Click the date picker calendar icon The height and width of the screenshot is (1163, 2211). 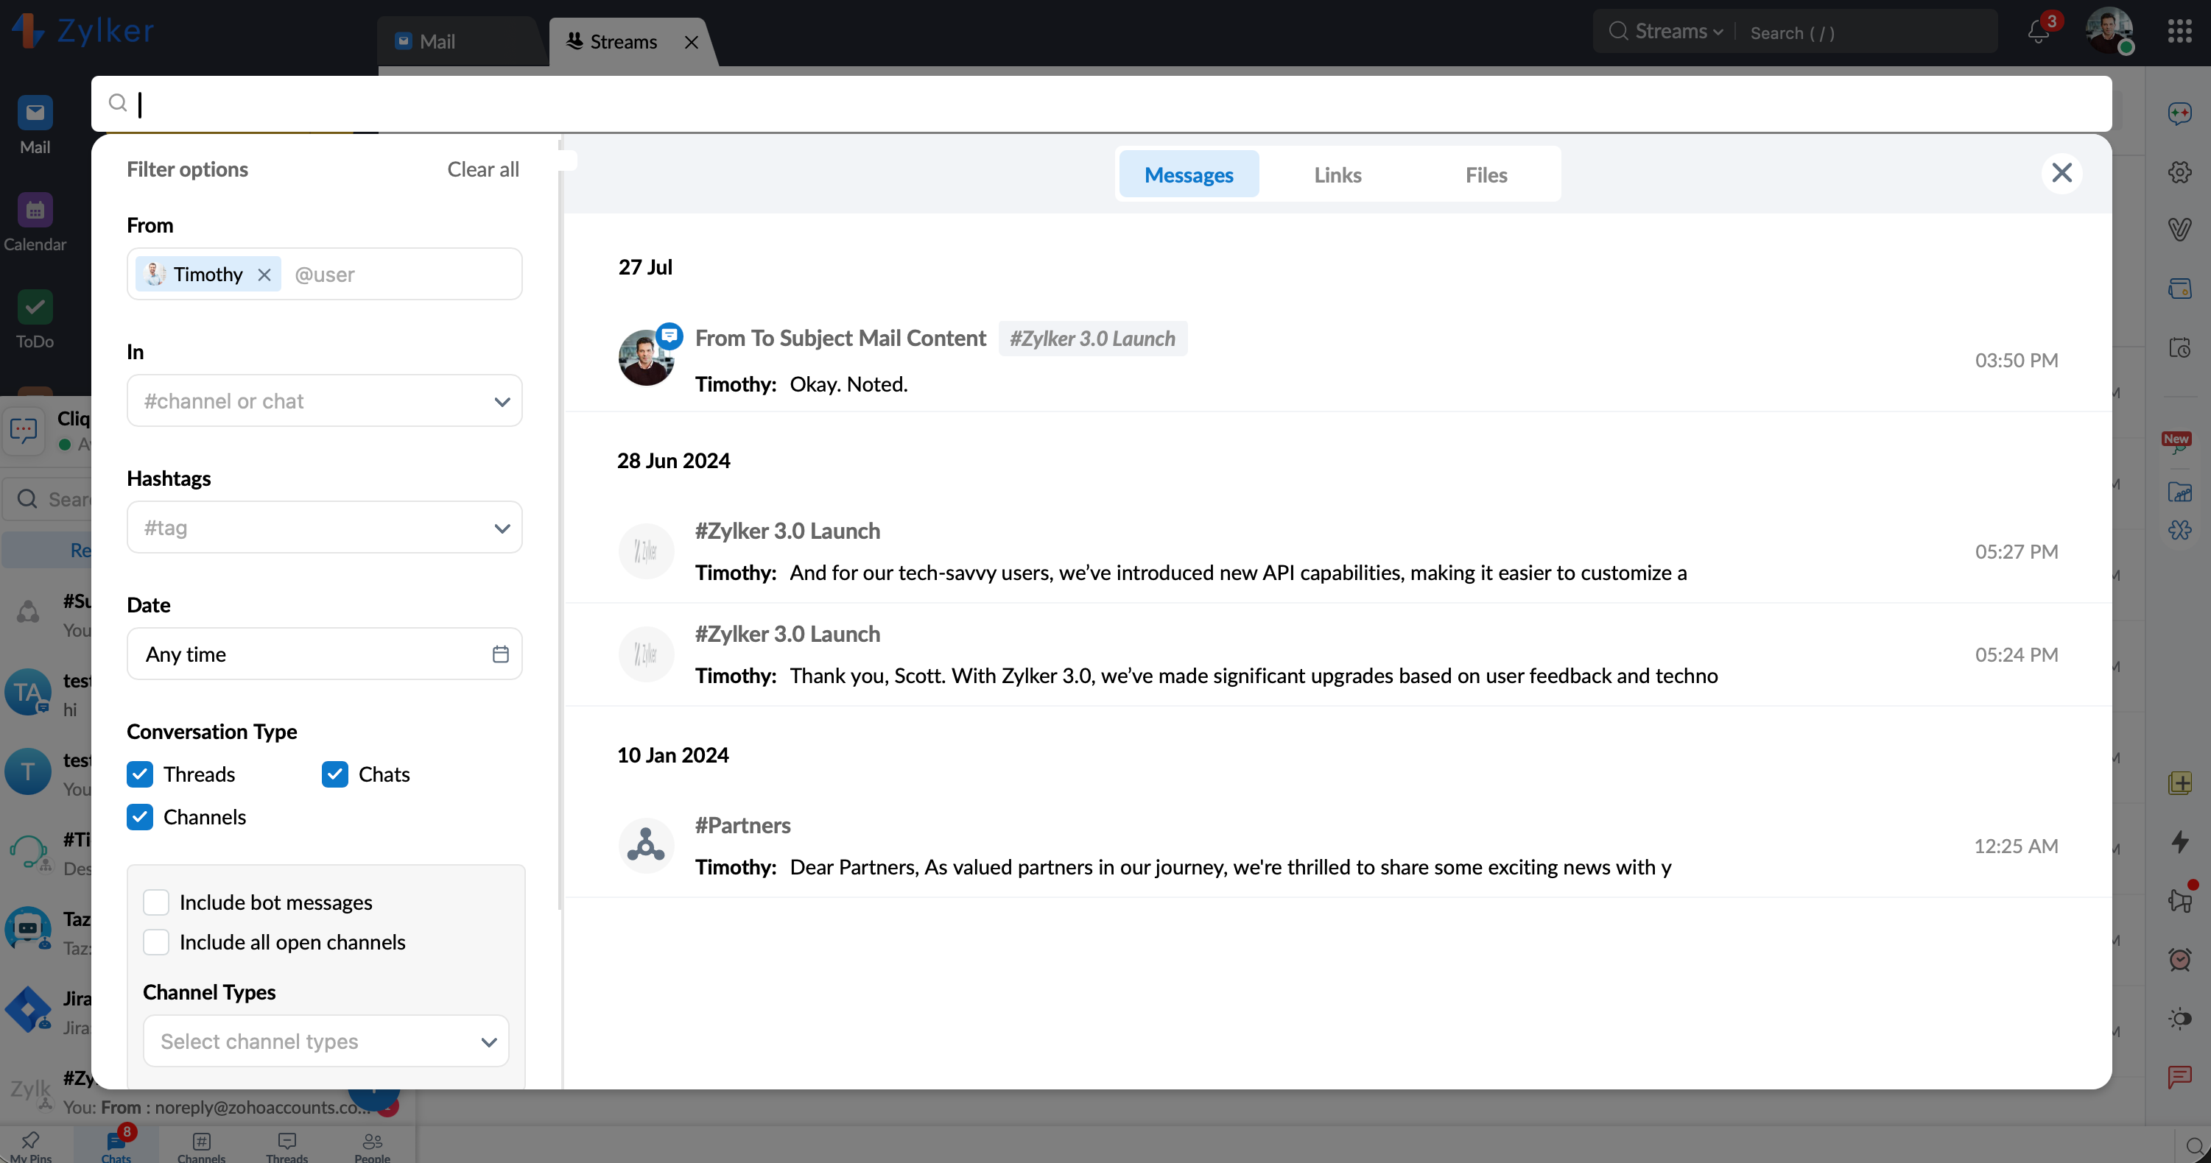(500, 654)
